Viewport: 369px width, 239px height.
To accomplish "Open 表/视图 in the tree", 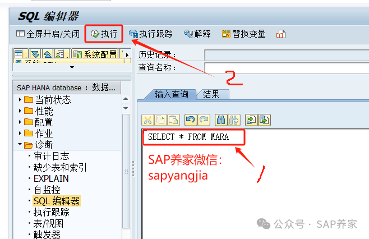I will (48, 223).
